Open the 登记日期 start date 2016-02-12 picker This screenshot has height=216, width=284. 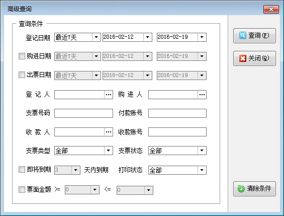[x=148, y=37]
